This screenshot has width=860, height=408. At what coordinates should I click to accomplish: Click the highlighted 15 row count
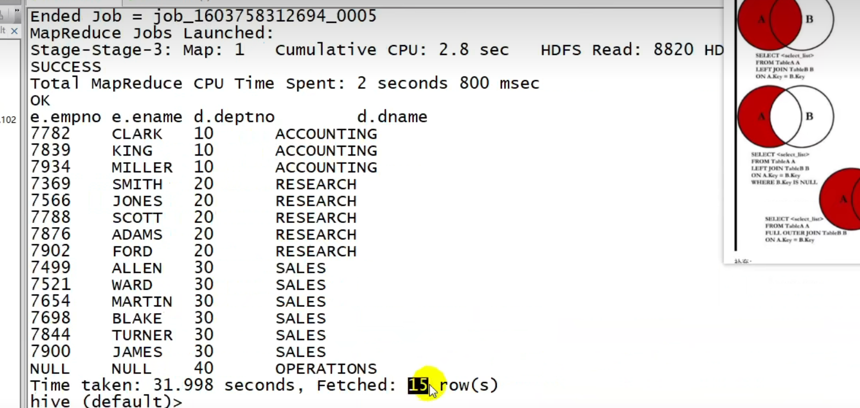click(x=418, y=385)
